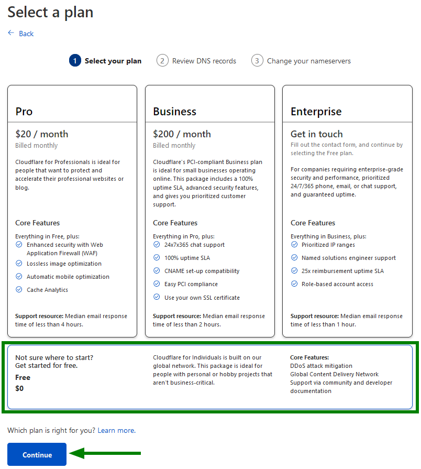Click checkmark icon beside 100% uptime SLA
Image resolution: width=421 pixels, height=469 pixels.
157,257
